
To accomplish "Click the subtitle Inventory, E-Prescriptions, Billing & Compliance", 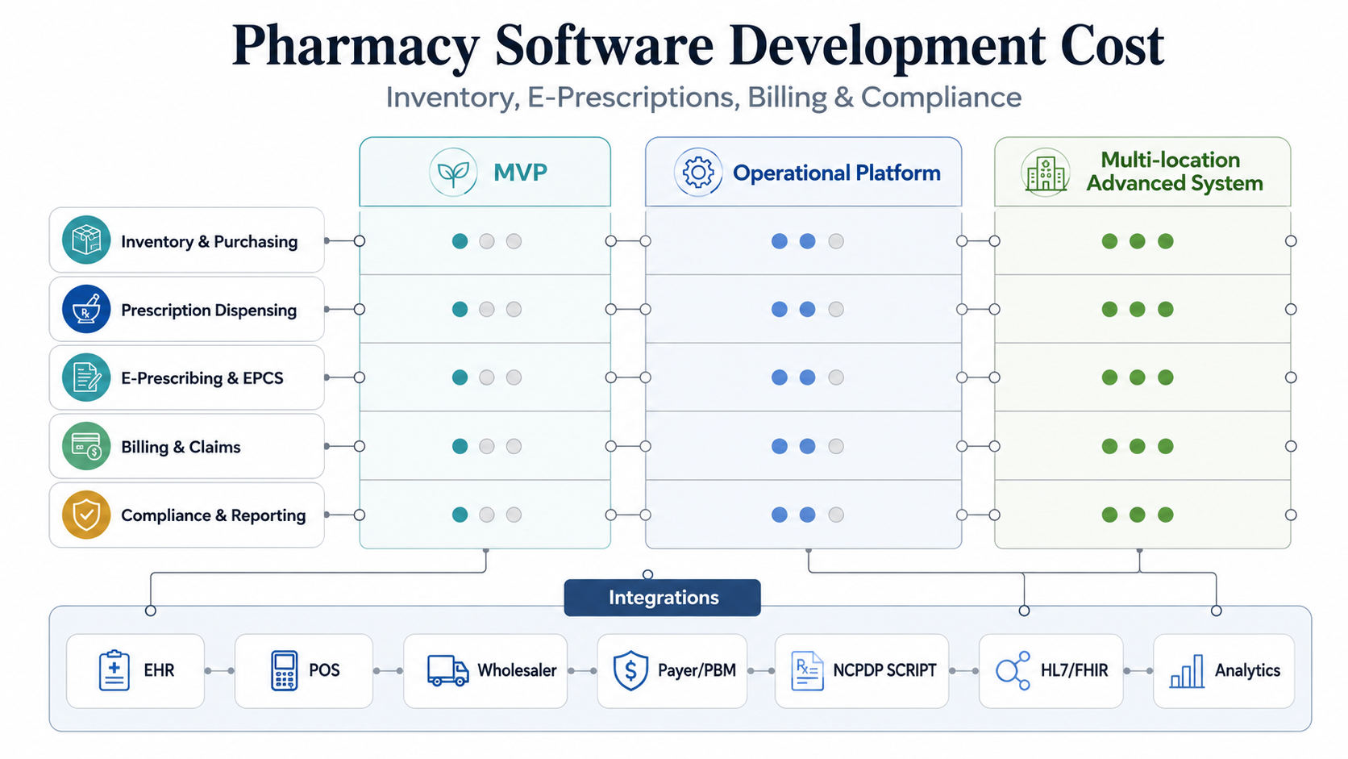I will point(703,98).
